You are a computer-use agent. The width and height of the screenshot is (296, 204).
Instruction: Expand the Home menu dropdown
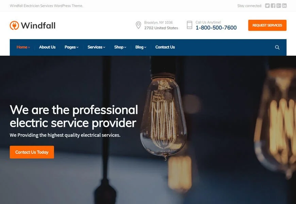click(23, 47)
